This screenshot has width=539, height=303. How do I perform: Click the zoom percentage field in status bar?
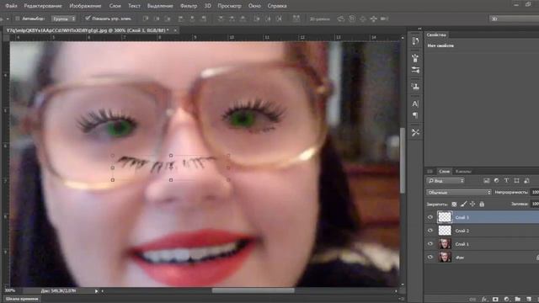click(10, 290)
